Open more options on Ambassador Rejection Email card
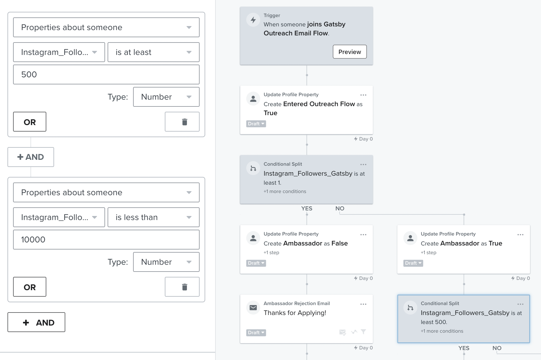The height and width of the screenshot is (360, 541). 363,304
